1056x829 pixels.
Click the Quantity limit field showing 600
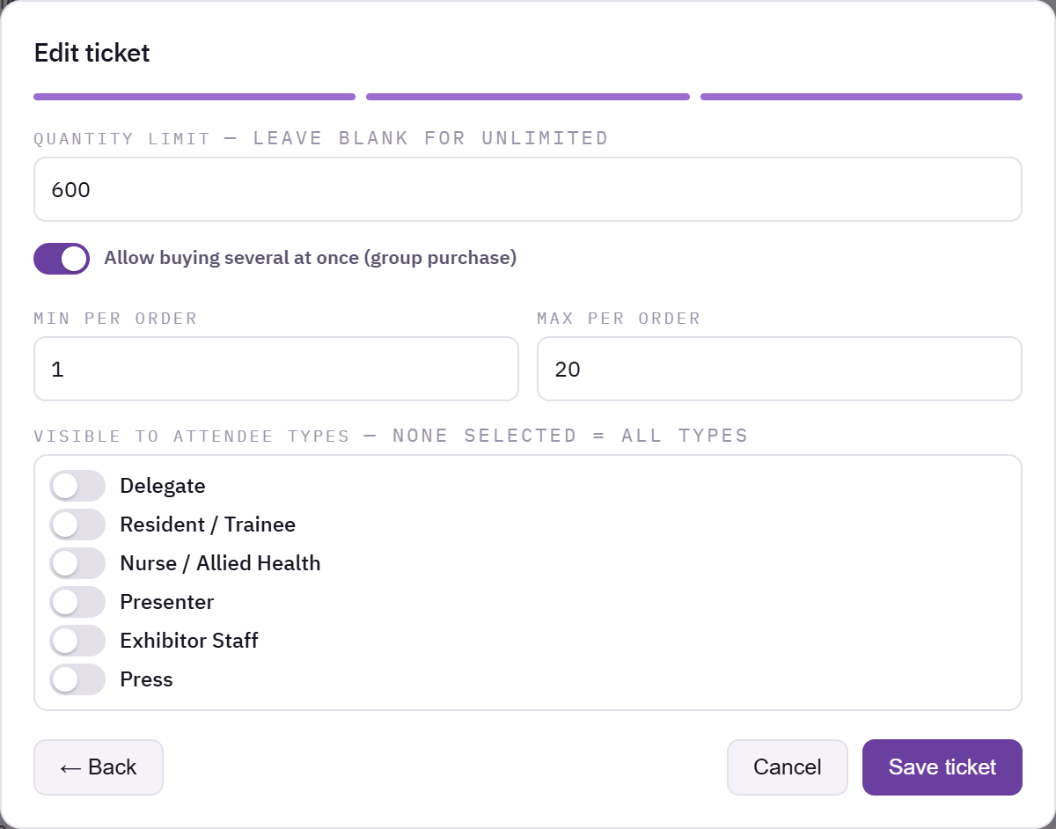(x=528, y=189)
